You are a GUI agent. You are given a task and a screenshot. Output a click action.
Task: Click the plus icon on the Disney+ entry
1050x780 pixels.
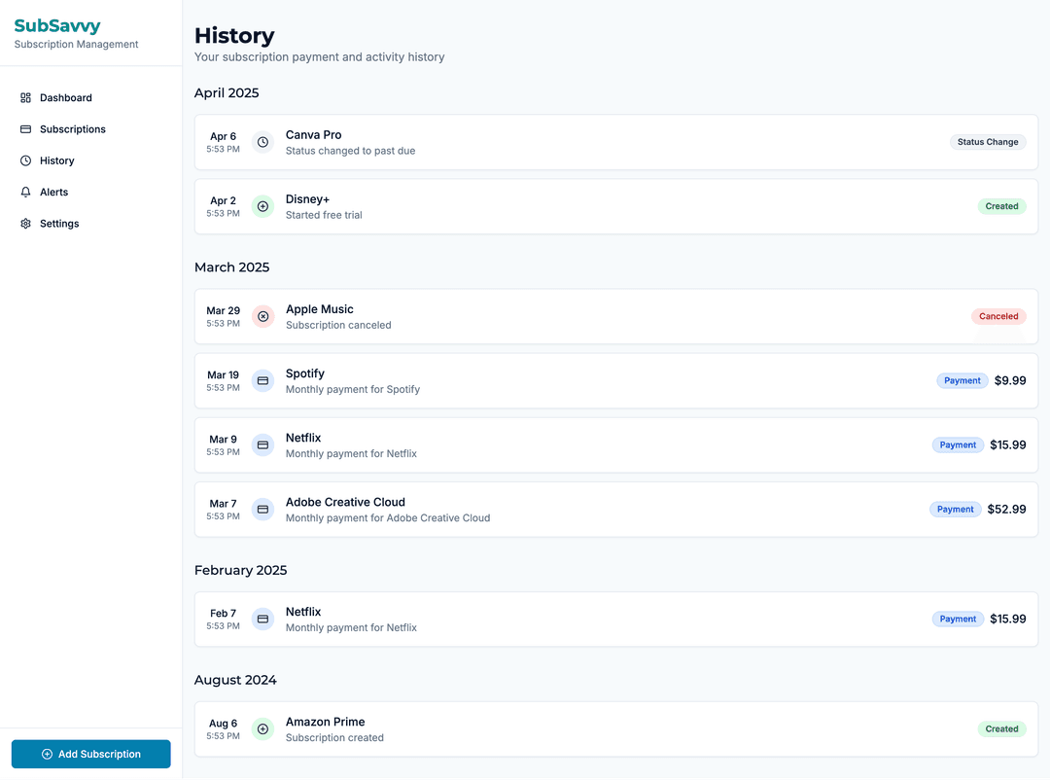click(262, 206)
